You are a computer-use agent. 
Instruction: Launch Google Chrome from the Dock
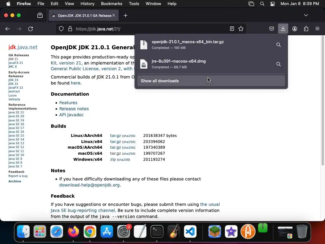tap(90, 231)
